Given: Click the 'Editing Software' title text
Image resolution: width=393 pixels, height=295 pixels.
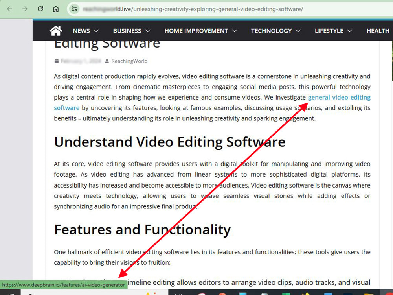Looking at the screenshot, I should (x=107, y=44).
